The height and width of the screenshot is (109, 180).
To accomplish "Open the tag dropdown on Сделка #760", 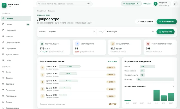I will (68, 74).
